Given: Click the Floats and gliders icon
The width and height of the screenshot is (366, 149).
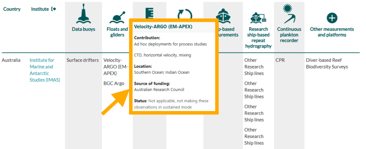Looking at the screenshot, I should 117,16.
